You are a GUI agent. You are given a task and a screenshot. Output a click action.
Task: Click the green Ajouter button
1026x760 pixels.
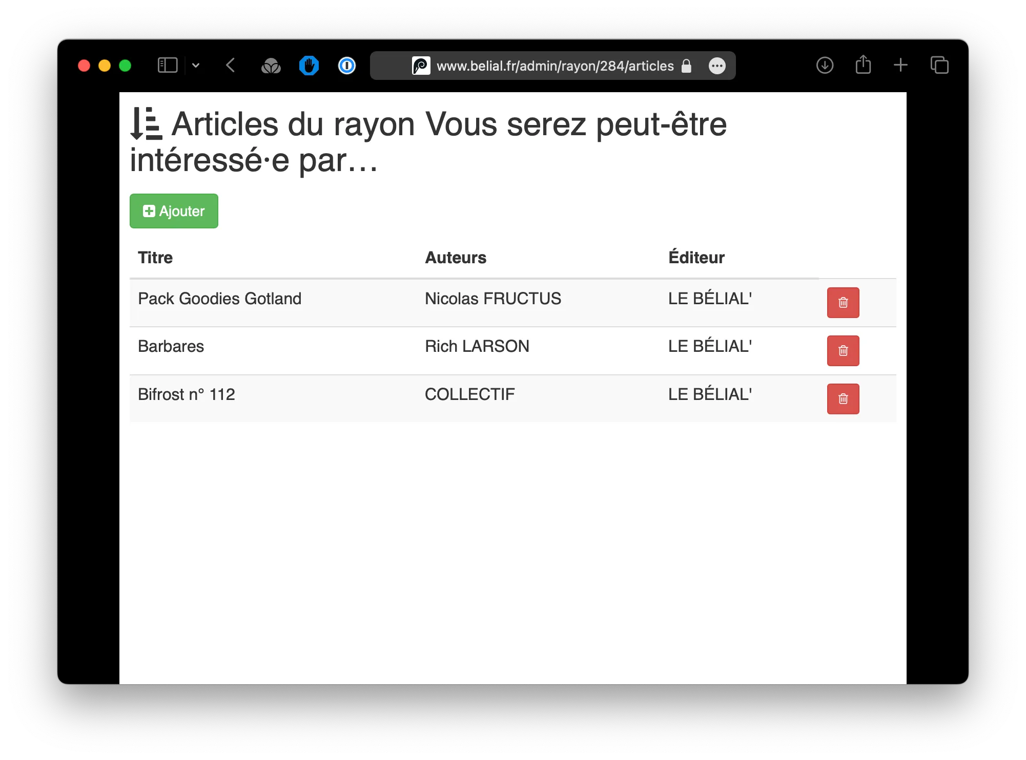(x=173, y=210)
